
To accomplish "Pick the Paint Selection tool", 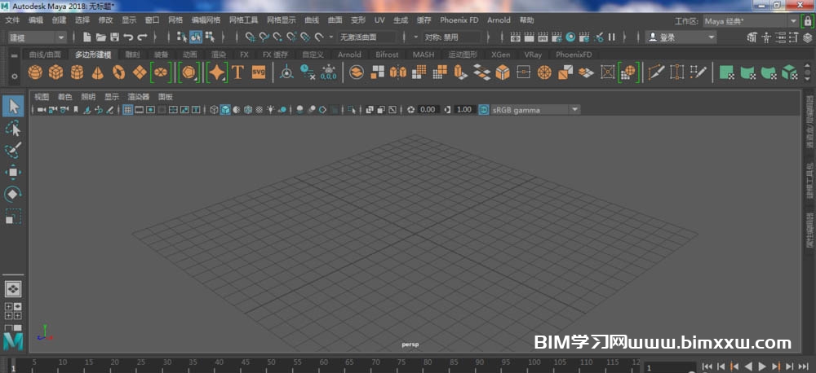I will [x=13, y=151].
